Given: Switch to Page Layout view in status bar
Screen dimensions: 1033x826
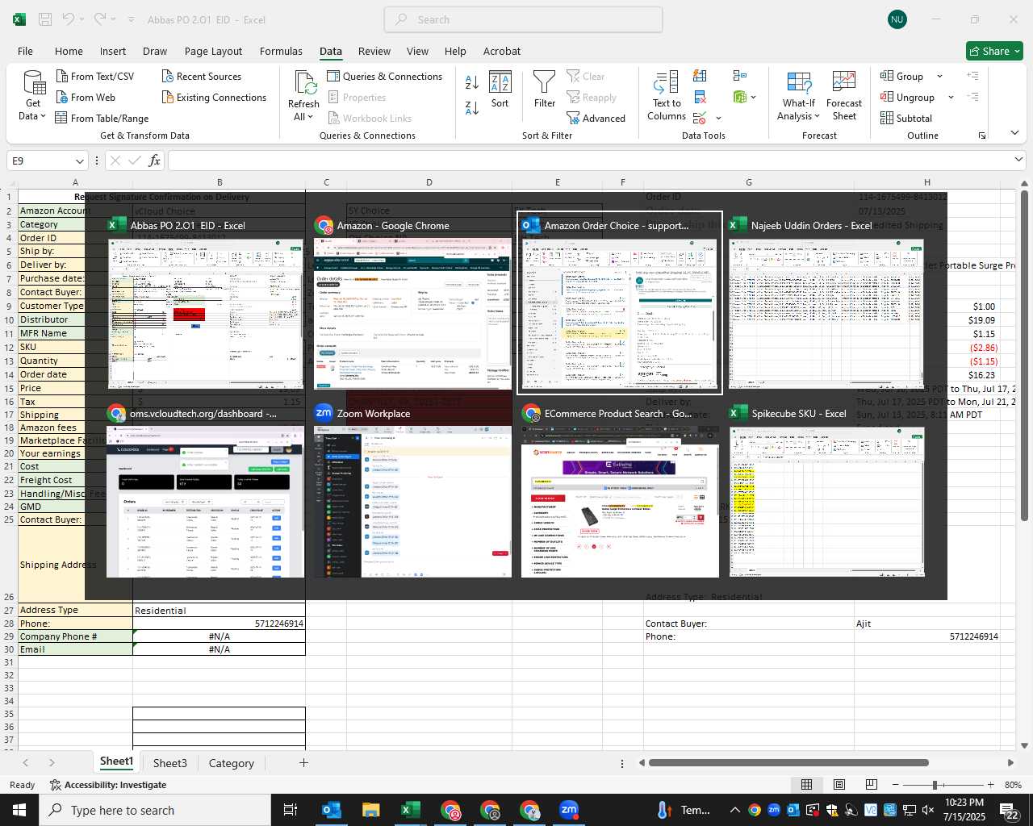Looking at the screenshot, I should tap(839, 785).
